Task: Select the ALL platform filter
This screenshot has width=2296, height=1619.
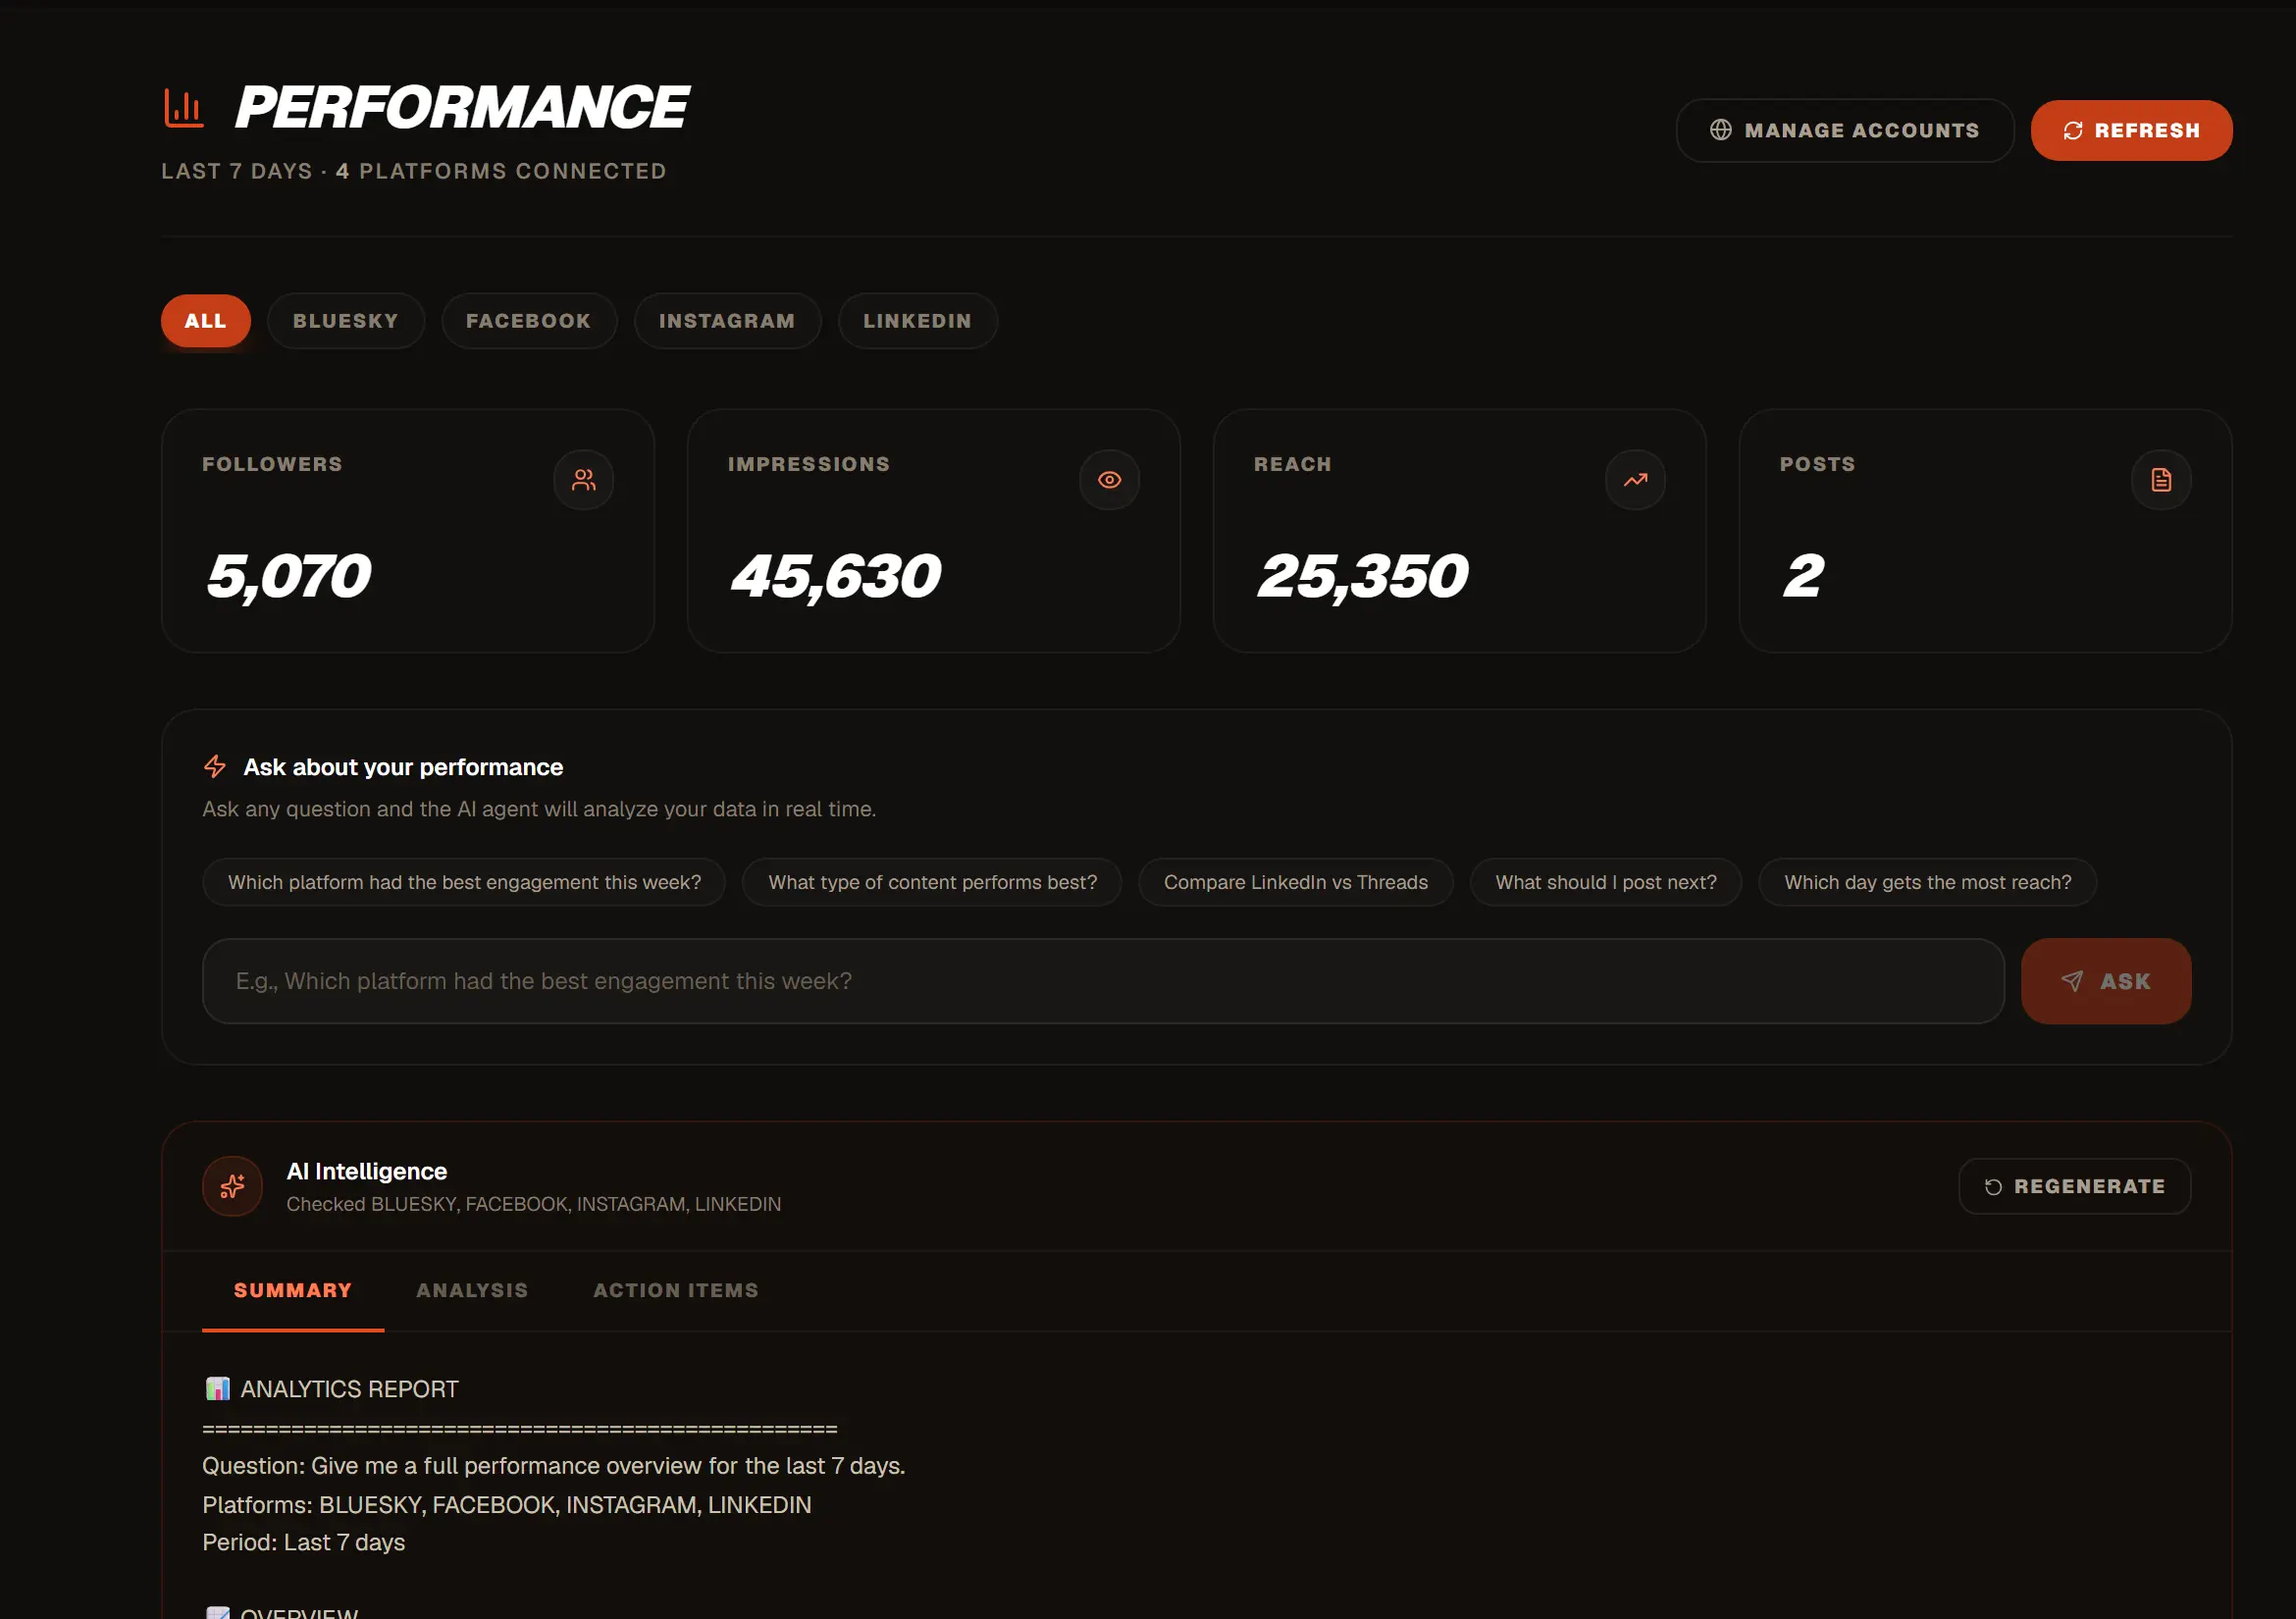Action: [206, 321]
